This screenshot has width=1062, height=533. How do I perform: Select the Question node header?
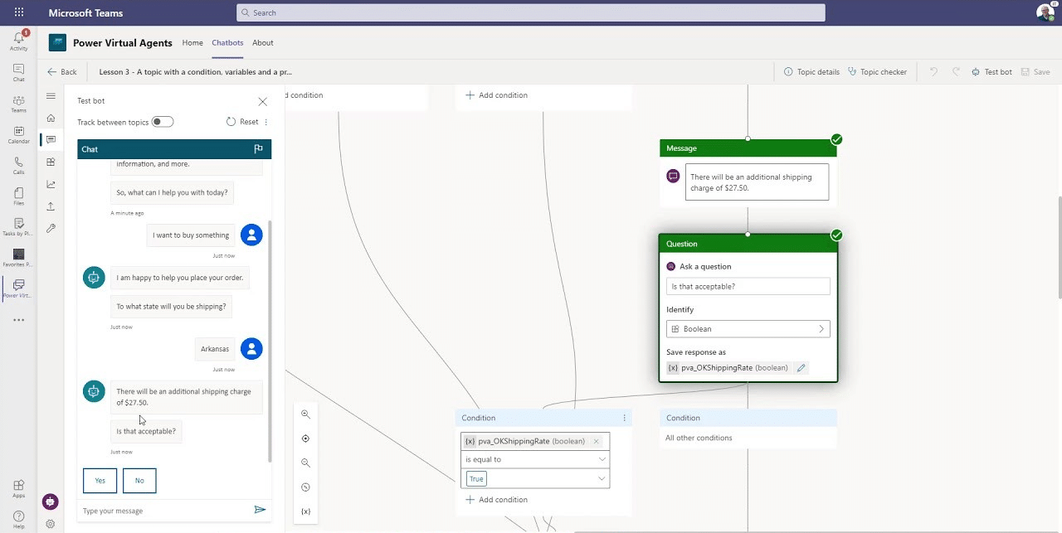[748, 244]
